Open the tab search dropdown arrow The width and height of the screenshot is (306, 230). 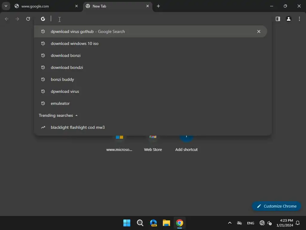click(x=6, y=6)
